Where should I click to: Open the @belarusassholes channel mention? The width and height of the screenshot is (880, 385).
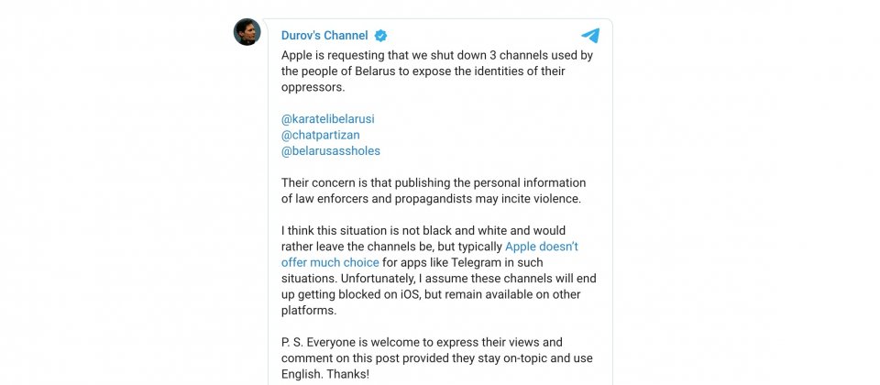pyautogui.click(x=331, y=151)
